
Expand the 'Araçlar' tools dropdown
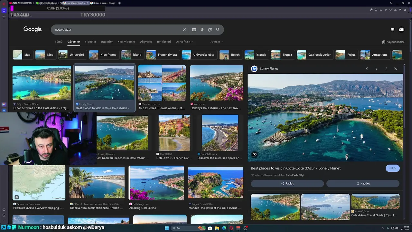pyautogui.click(x=217, y=42)
